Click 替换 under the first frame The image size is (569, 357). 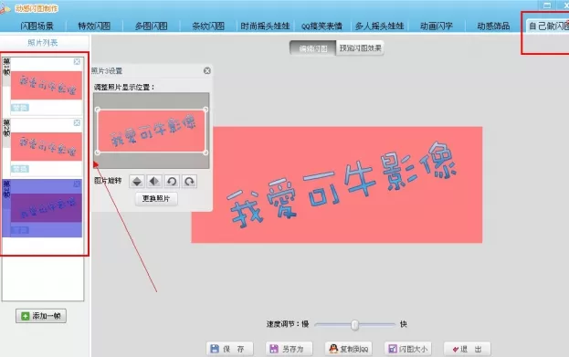point(19,108)
